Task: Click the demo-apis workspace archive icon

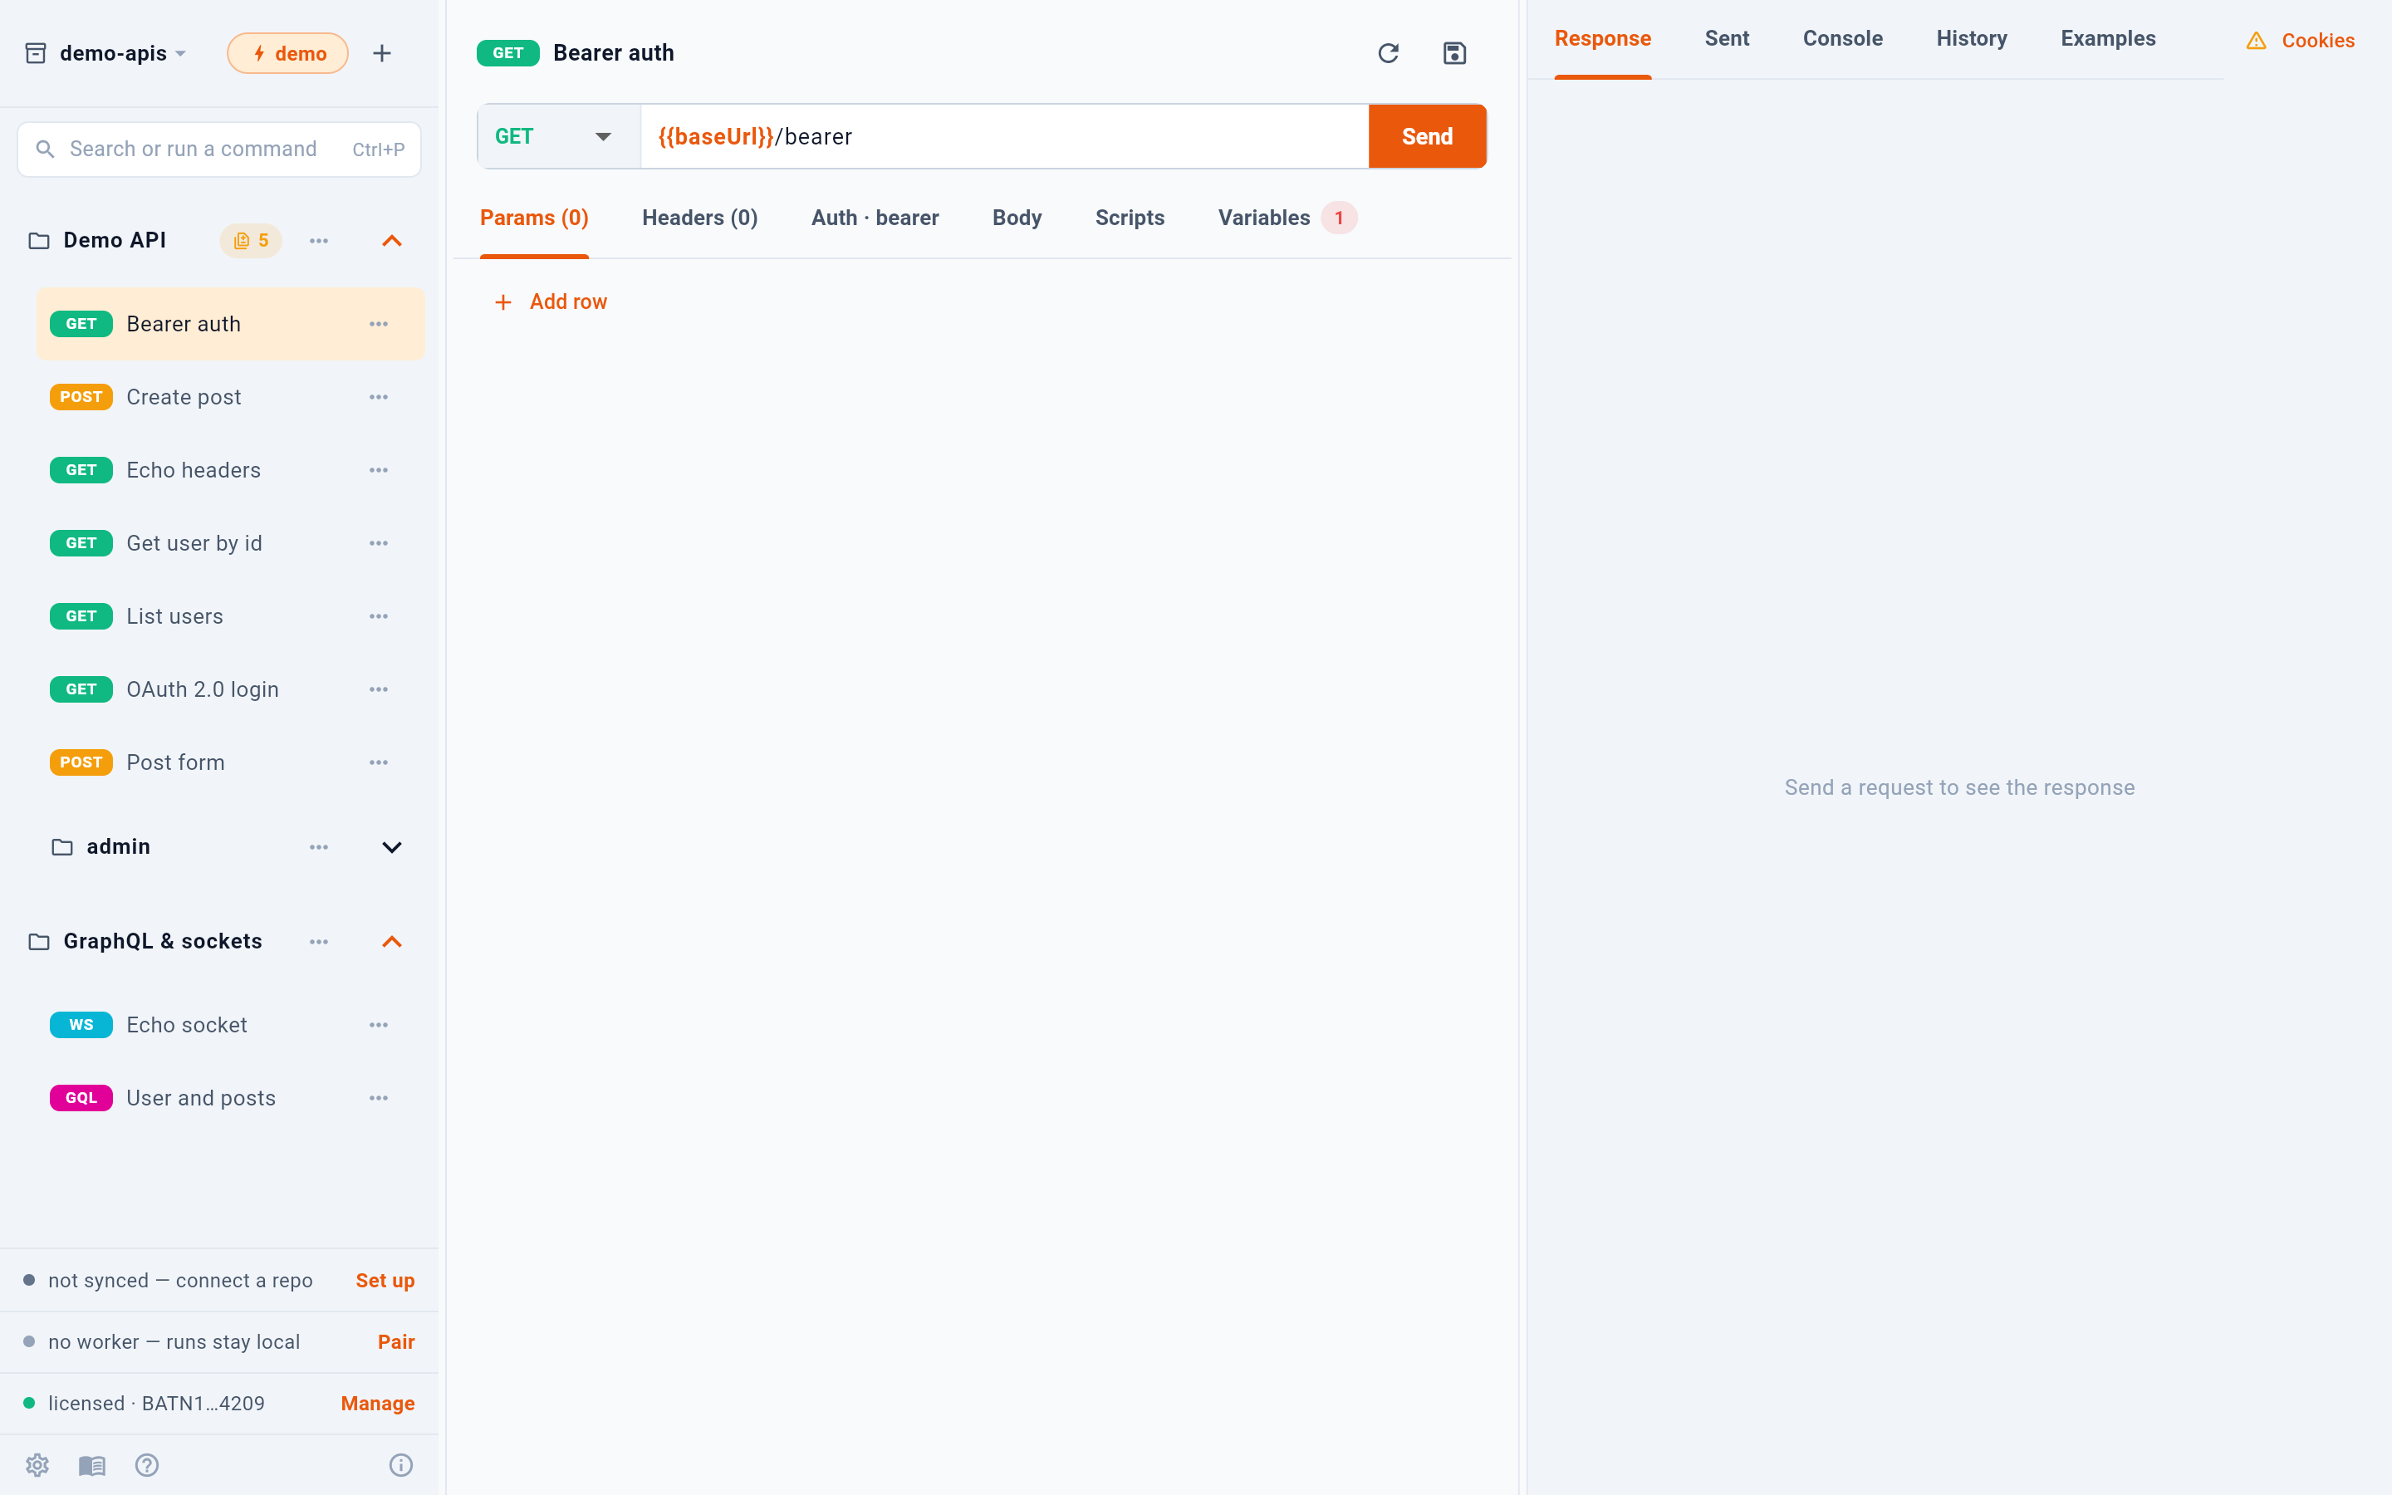Action: [x=36, y=53]
